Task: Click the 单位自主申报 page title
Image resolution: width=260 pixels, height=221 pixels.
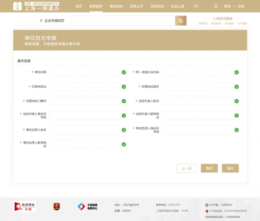Action: 41,38
